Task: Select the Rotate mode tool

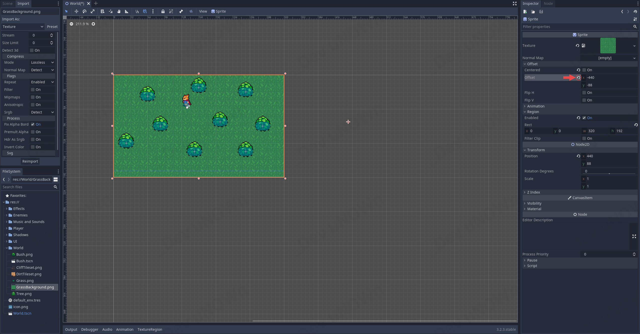Action: (85, 11)
